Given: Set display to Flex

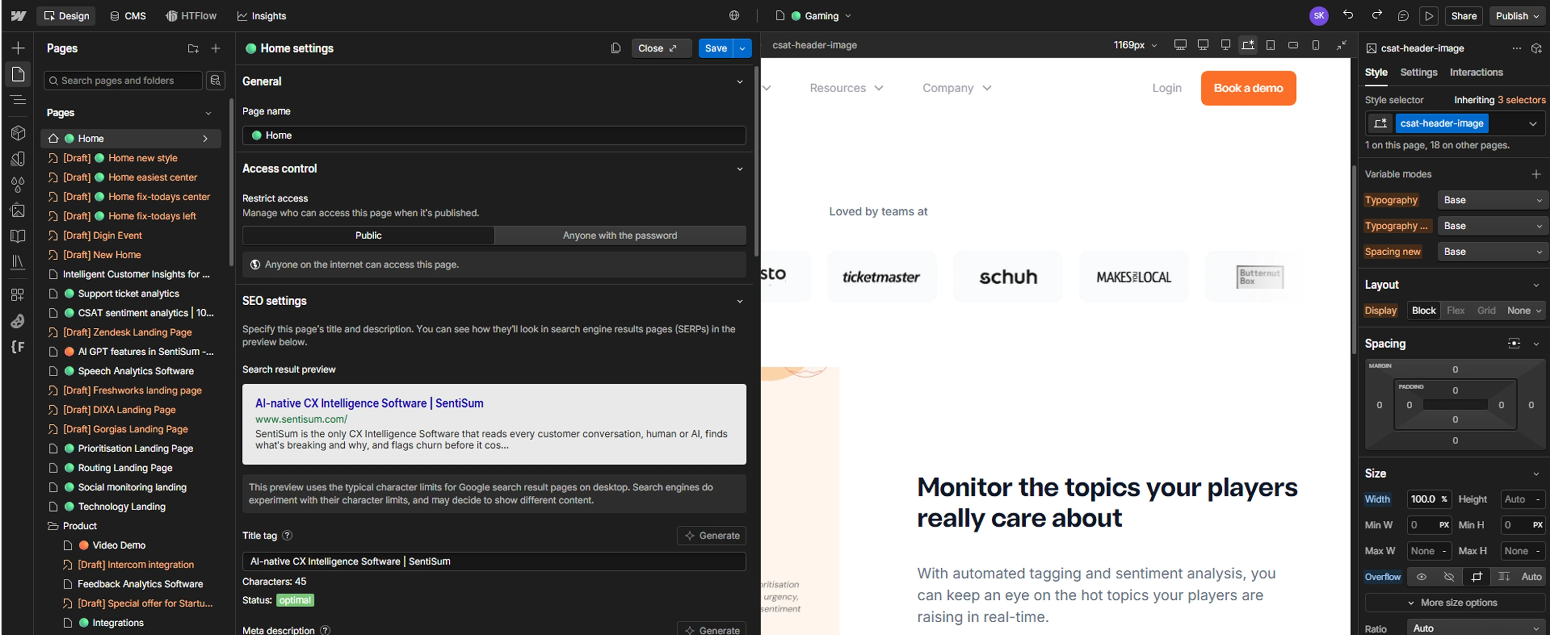Looking at the screenshot, I should point(1455,310).
